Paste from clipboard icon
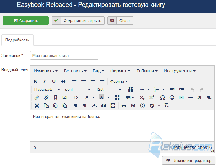This screenshot has height=166, width=216. pos(55,106)
